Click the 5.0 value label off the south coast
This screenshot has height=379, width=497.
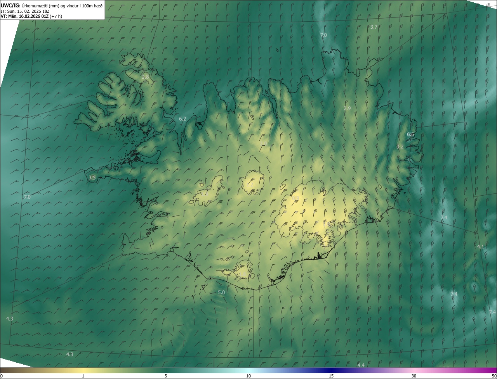point(221,292)
